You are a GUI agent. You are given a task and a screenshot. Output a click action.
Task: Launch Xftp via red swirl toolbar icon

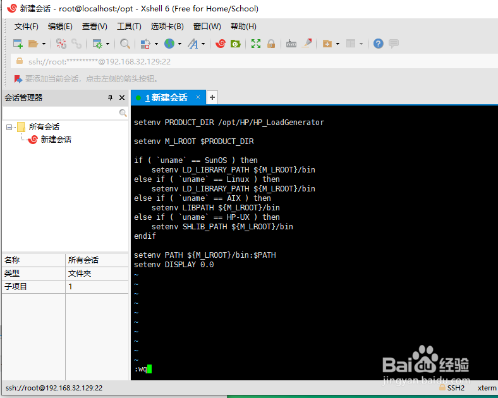(x=220, y=44)
